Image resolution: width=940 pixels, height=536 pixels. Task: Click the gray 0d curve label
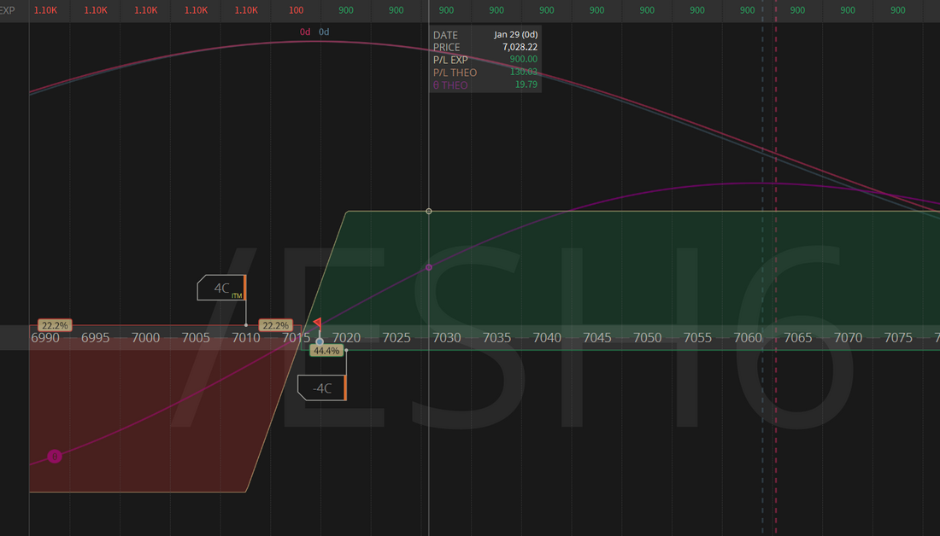pyautogui.click(x=324, y=32)
